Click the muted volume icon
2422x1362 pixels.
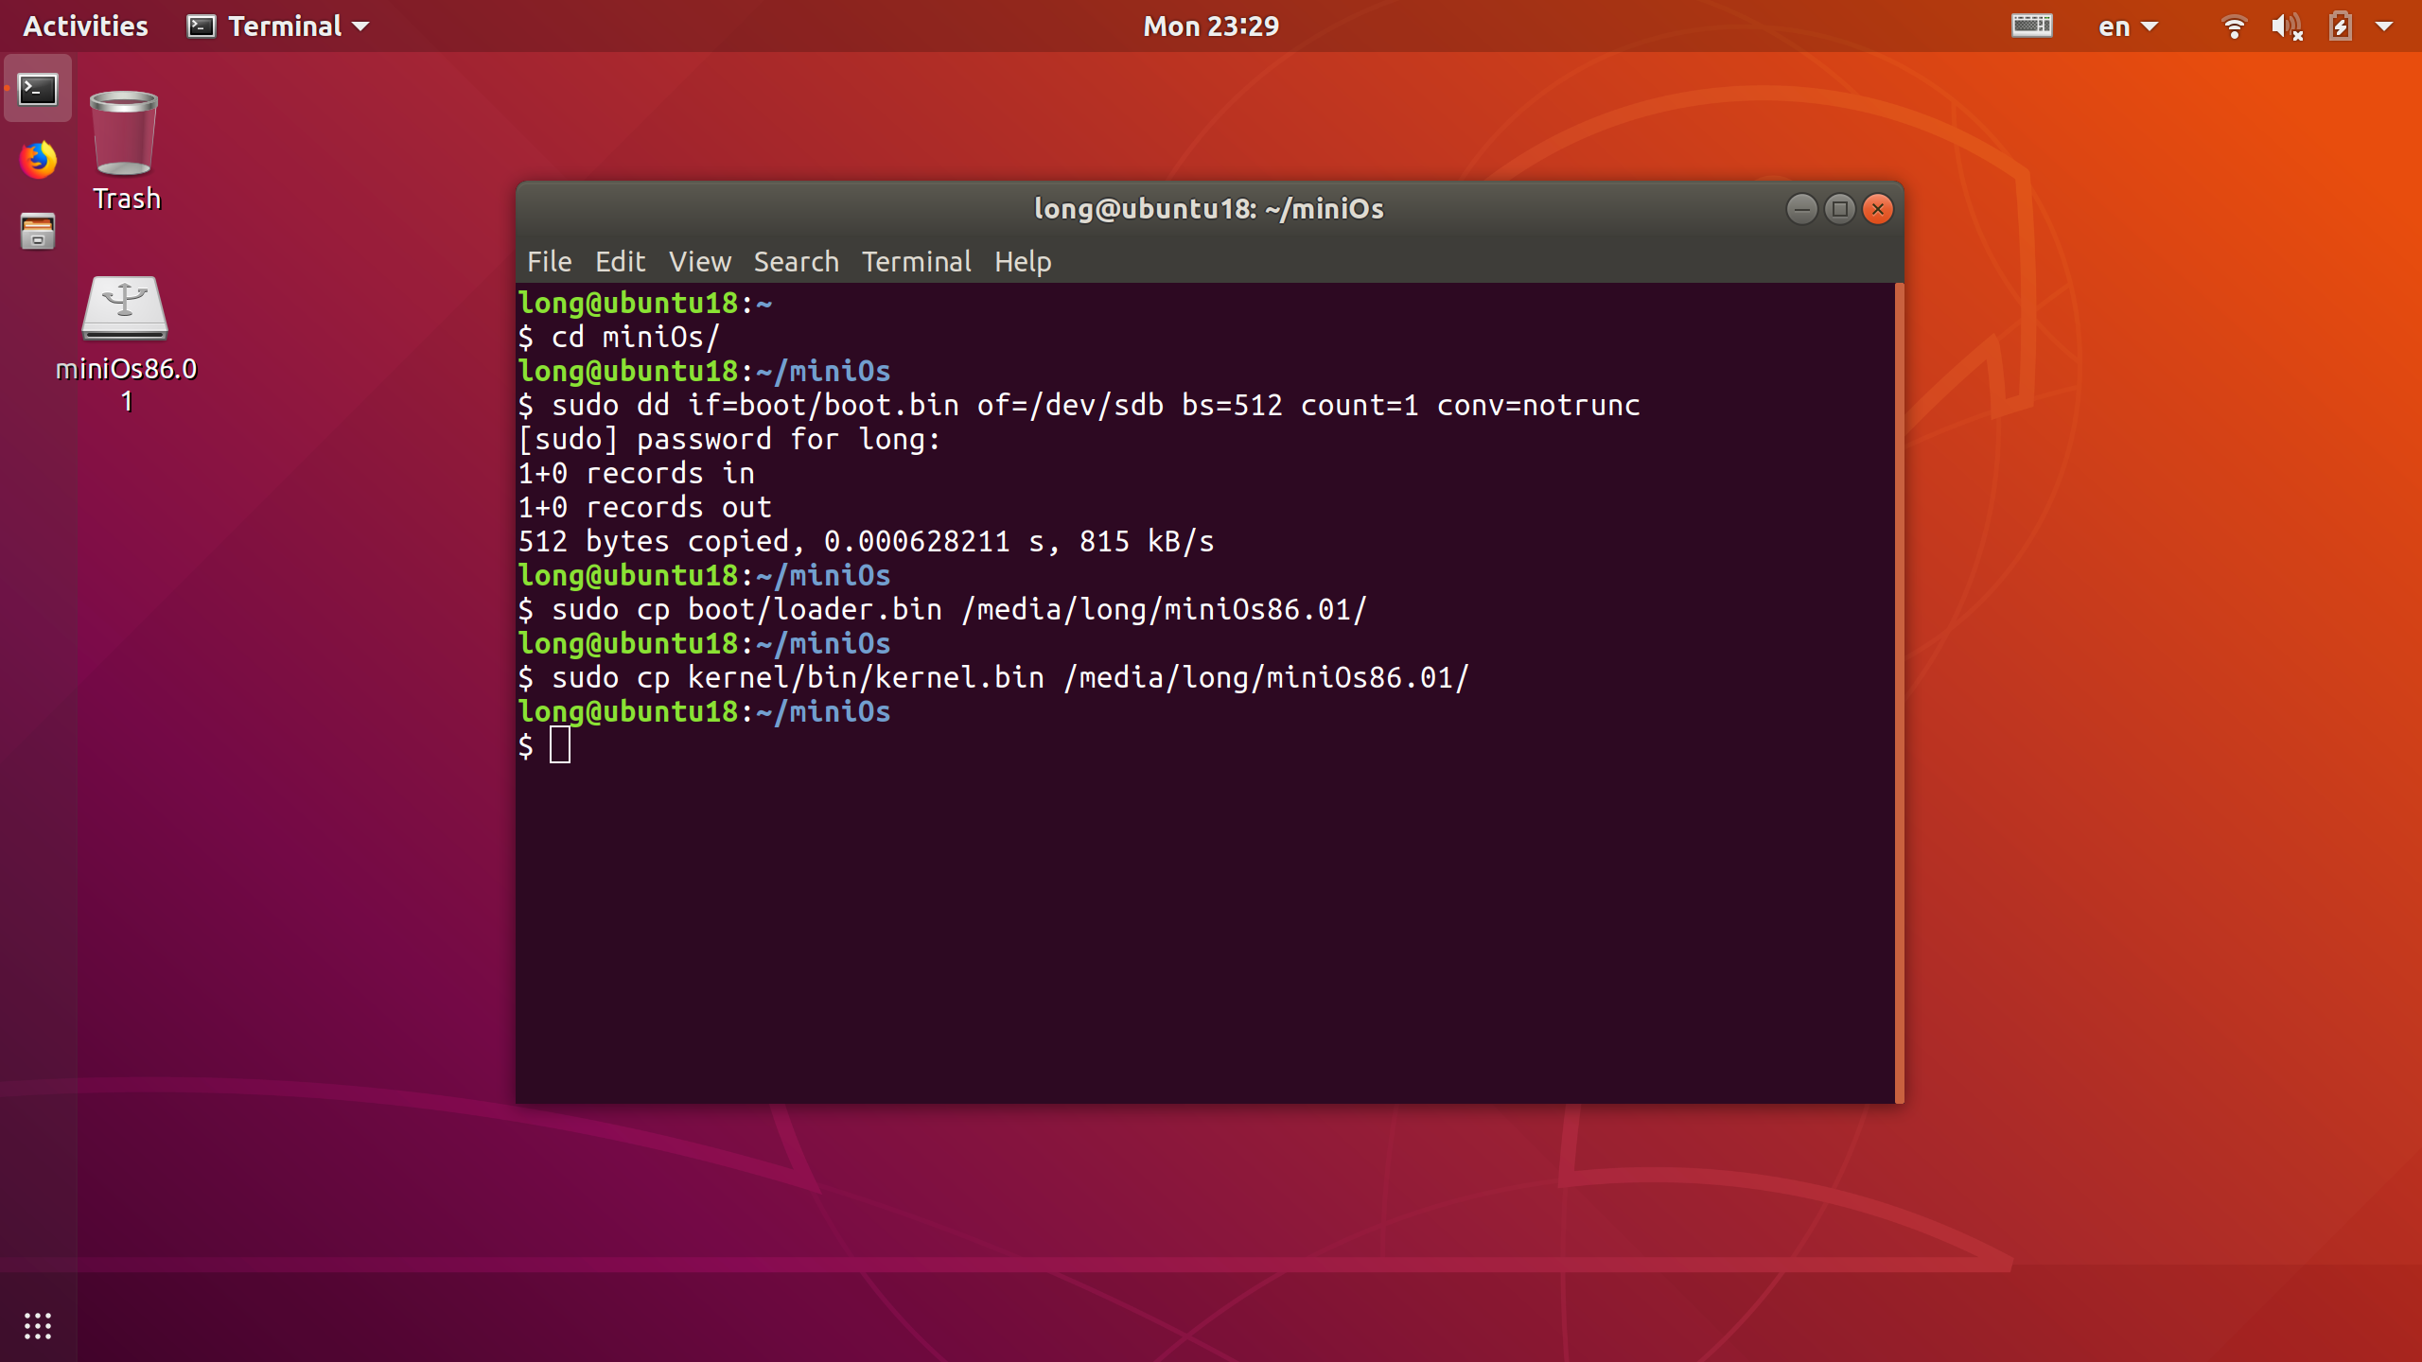(2286, 26)
